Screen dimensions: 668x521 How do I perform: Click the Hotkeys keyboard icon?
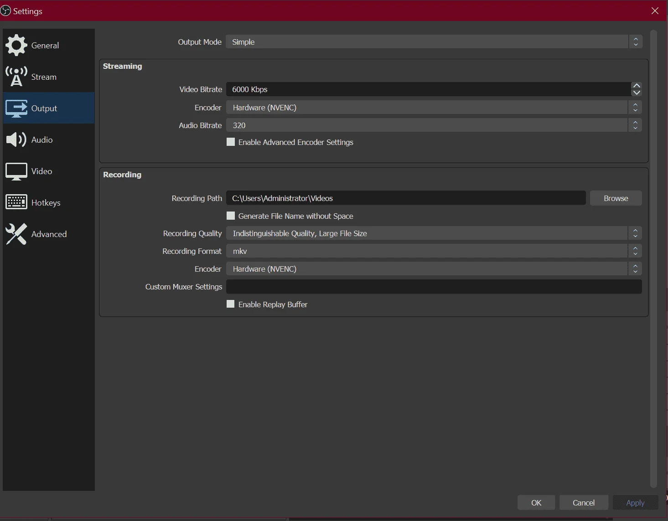pyautogui.click(x=16, y=202)
